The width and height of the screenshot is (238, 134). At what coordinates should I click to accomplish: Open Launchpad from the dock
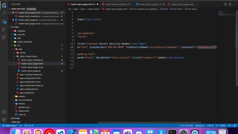pos(27,132)
